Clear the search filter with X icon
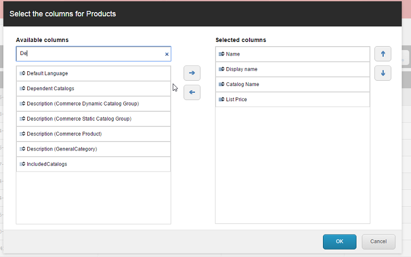The width and height of the screenshot is (411, 257). 167,54
